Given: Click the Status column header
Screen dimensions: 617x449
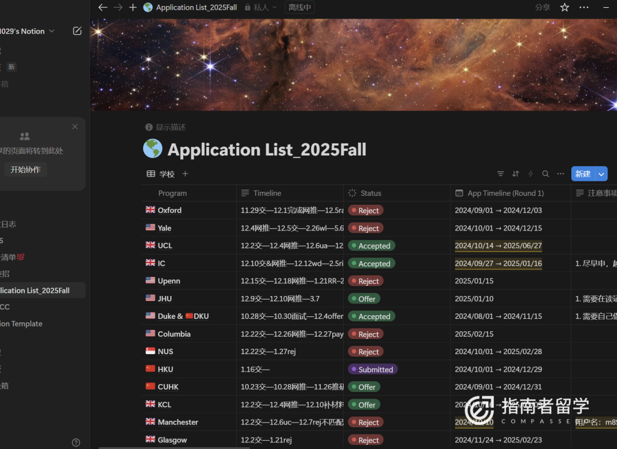Looking at the screenshot, I should [370, 193].
